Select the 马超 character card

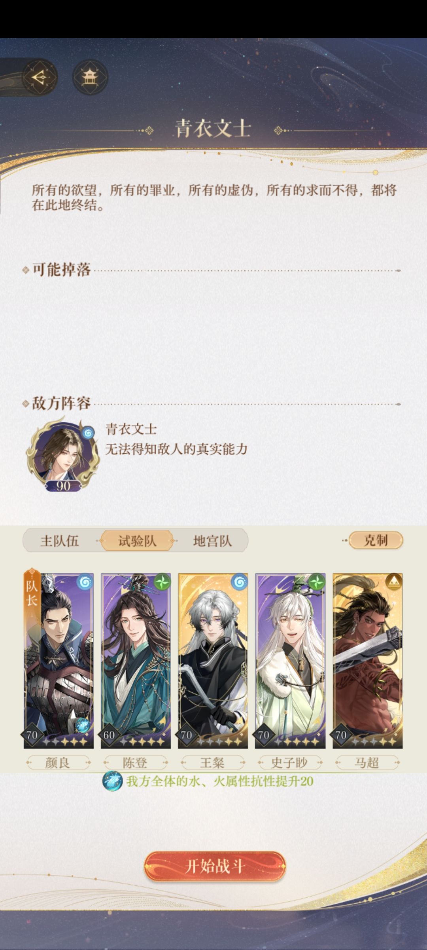pyautogui.click(x=367, y=661)
